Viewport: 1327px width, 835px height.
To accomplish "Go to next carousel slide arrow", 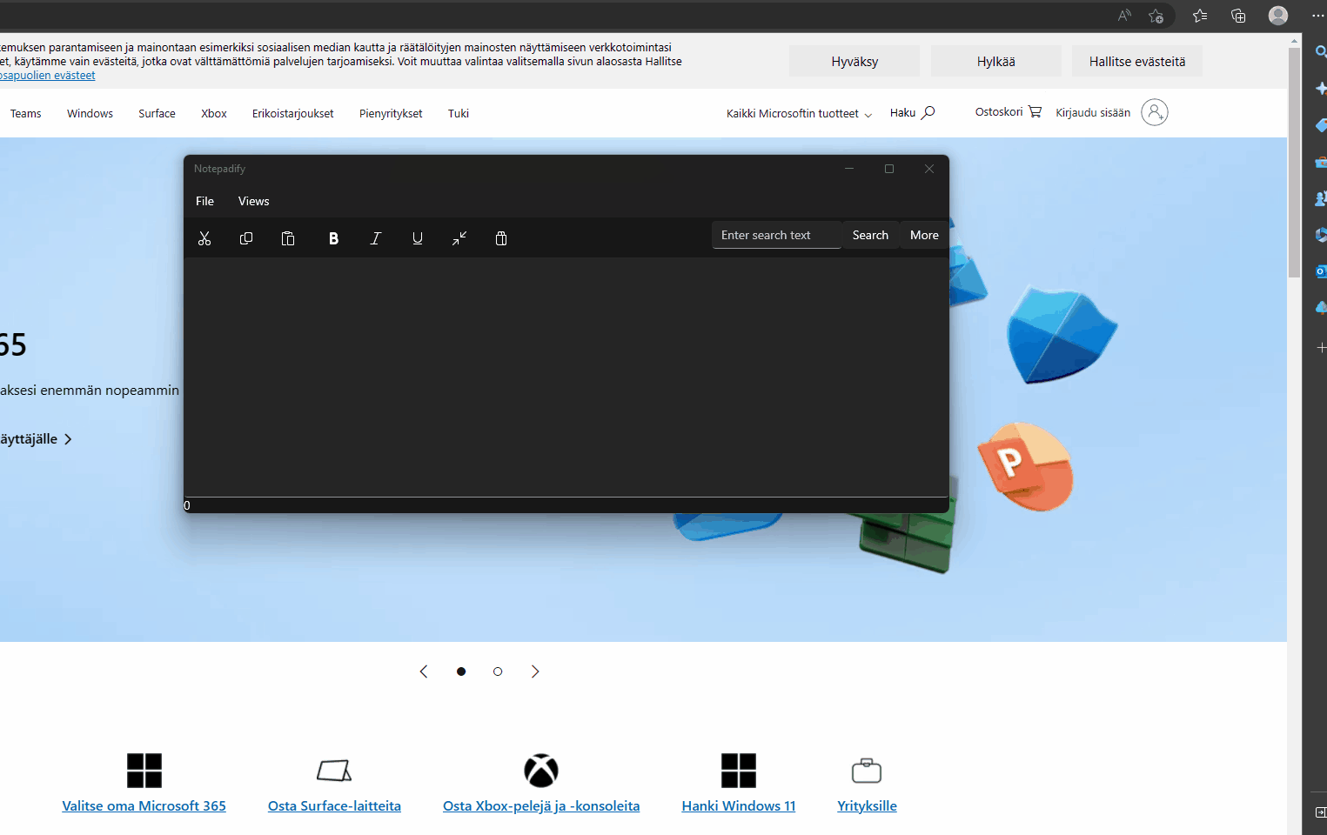I will (535, 671).
